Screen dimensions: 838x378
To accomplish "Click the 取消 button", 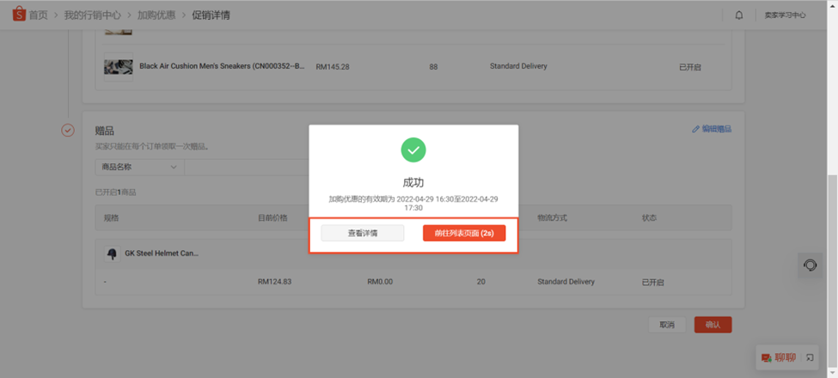I will 667,325.
